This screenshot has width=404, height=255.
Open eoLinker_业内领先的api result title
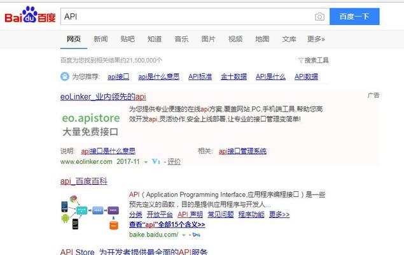103,97
